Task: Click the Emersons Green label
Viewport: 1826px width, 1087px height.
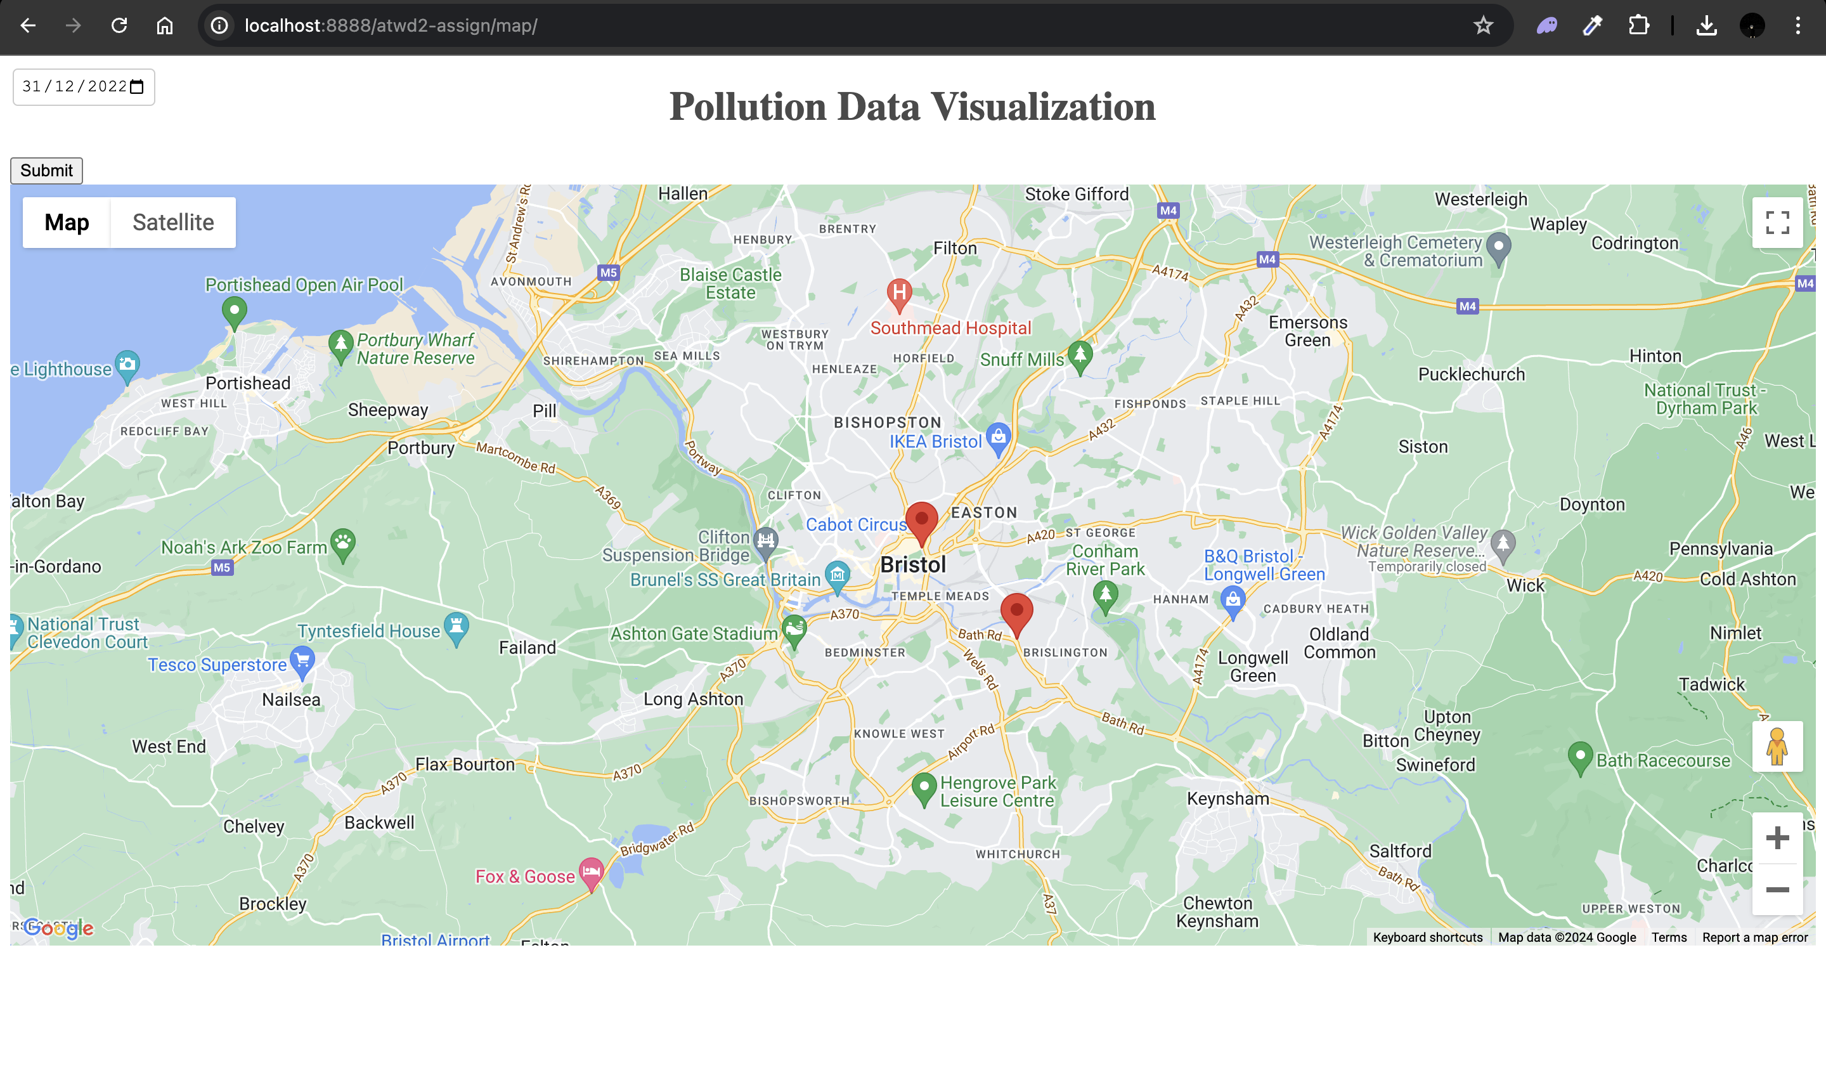Action: (1307, 331)
